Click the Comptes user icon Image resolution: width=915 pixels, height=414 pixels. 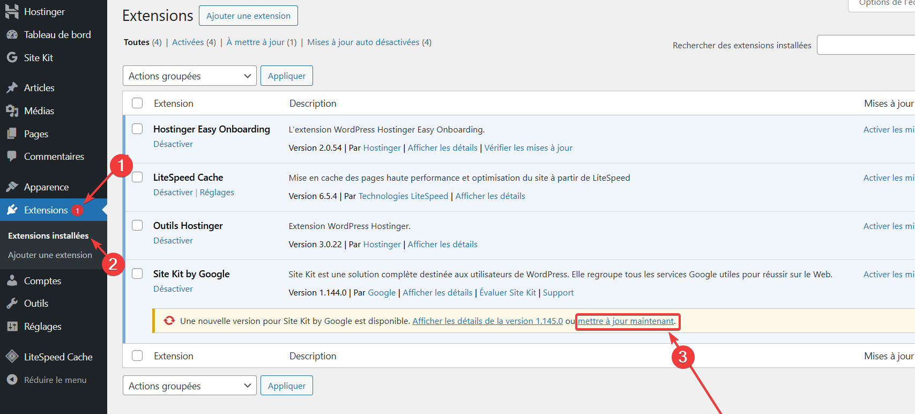pos(12,280)
